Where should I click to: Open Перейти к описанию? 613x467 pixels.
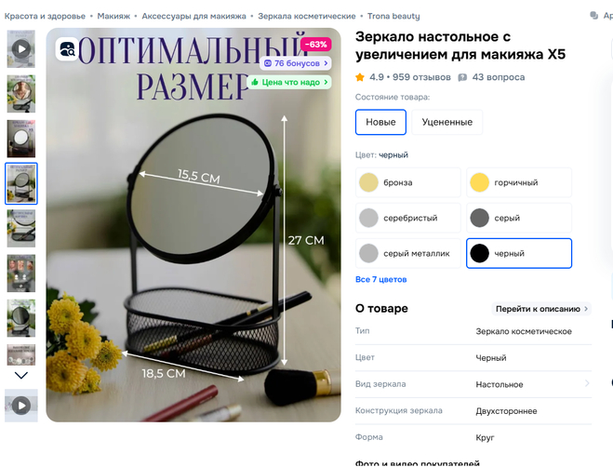541,309
